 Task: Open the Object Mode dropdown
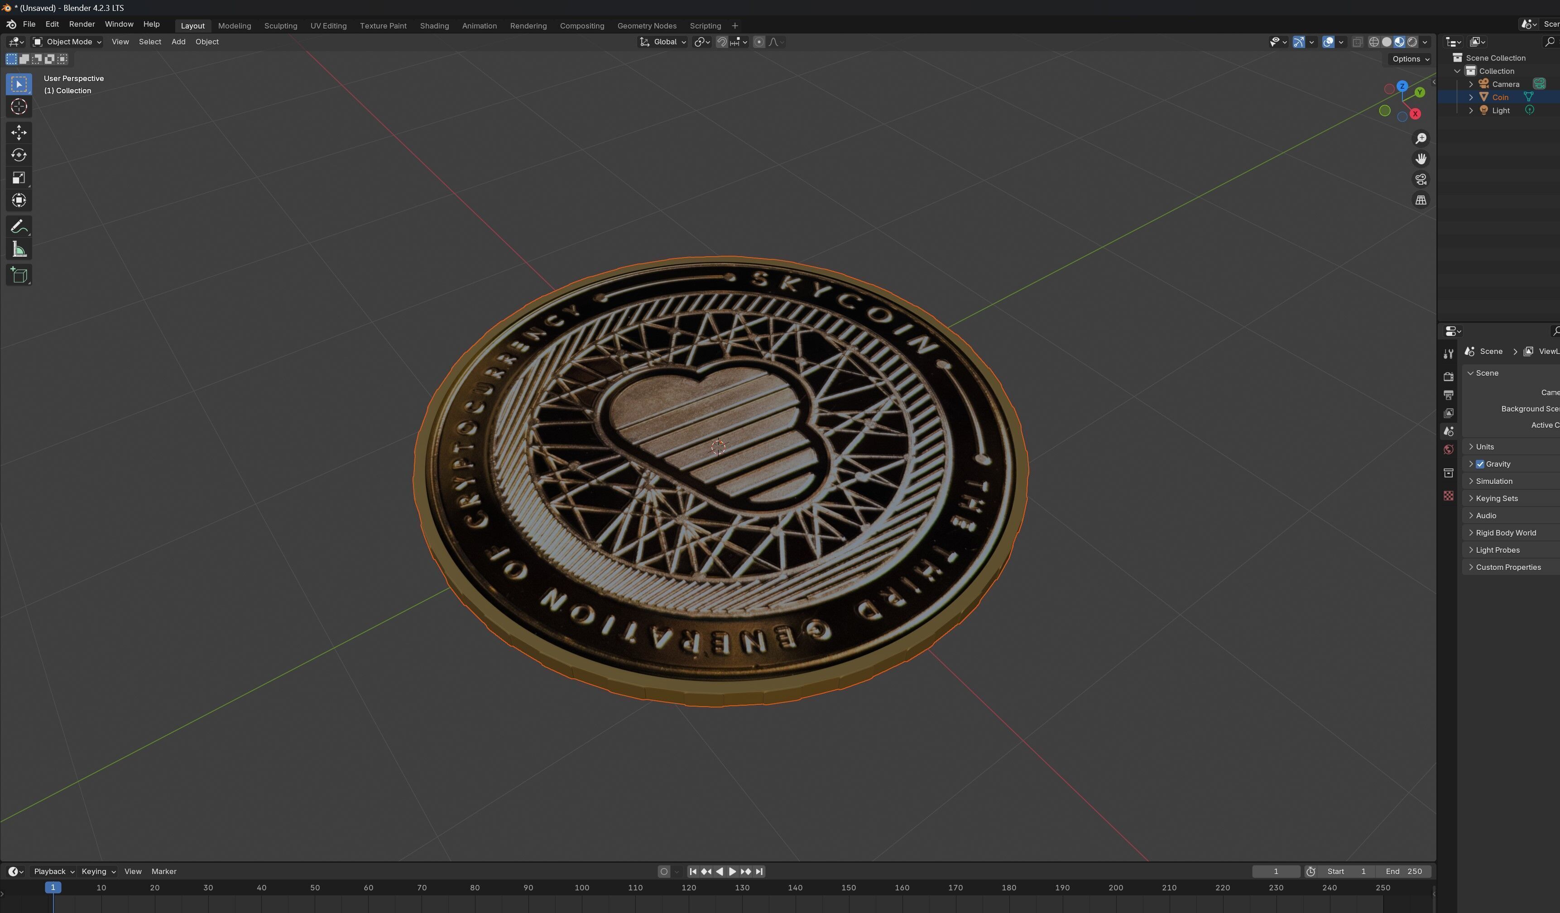[67, 42]
